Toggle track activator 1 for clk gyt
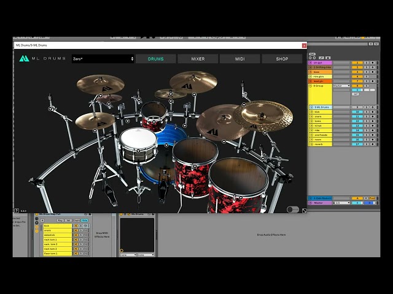Screen dimensions: 393x294 (x=357, y=62)
